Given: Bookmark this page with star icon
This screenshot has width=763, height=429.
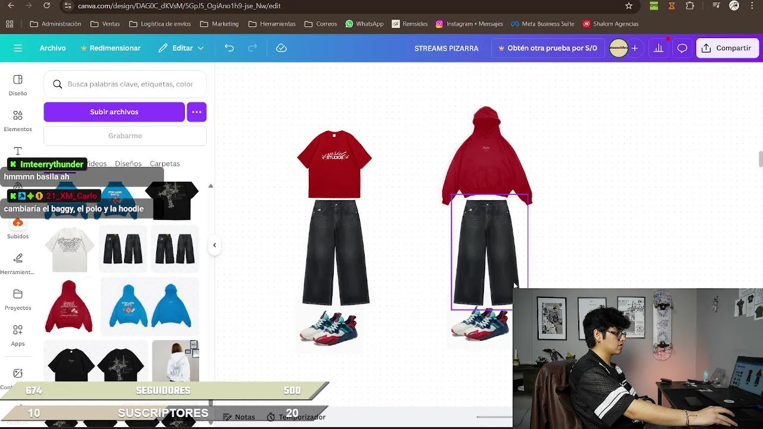Looking at the screenshot, I should click(629, 6).
